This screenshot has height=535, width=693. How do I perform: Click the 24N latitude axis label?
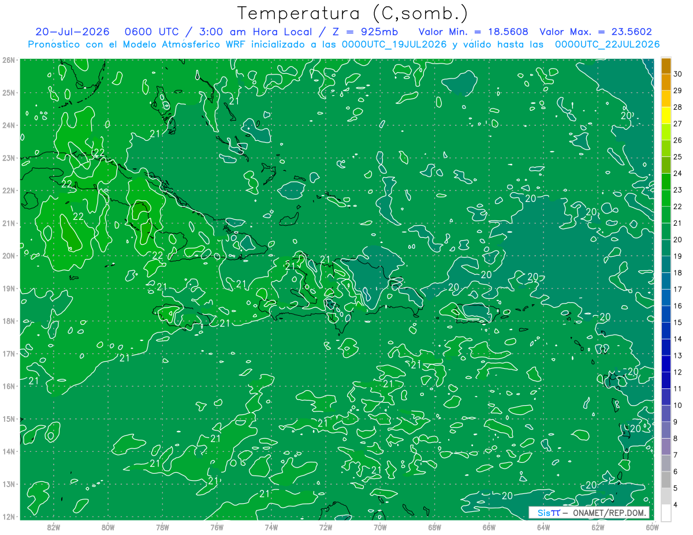pos(9,125)
